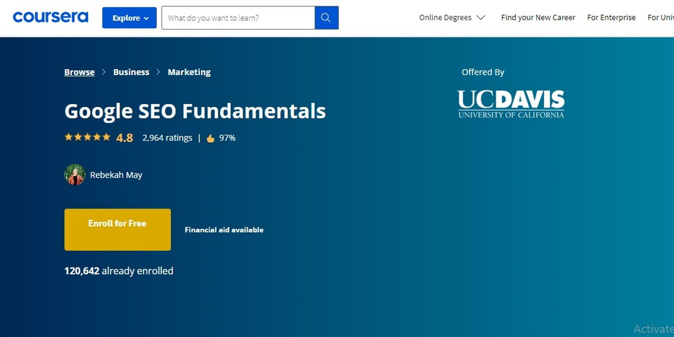The width and height of the screenshot is (674, 337).
Task: Click the chevron between Business and Marketing
Action: pyautogui.click(x=158, y=72)
